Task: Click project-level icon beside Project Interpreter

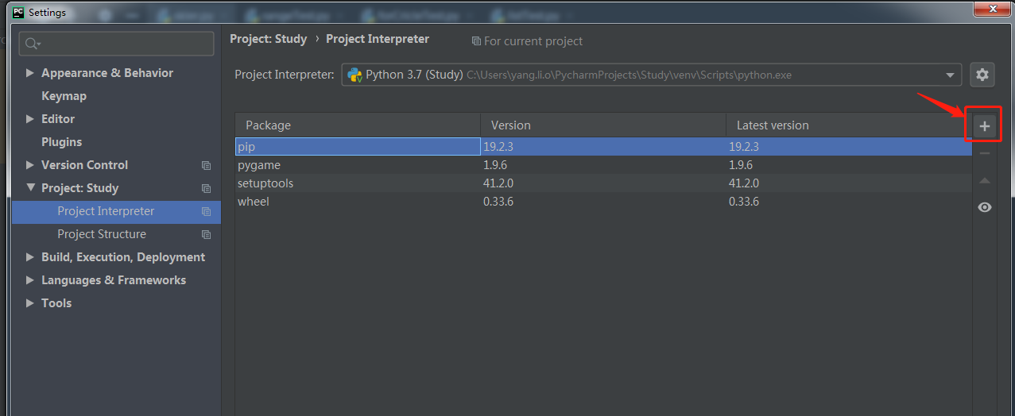Action: point(206,211)
